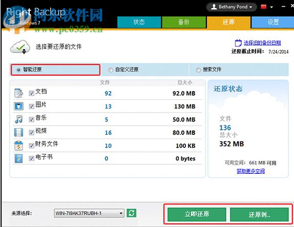Viewport: 294px width, 227px height.
Task: Click the e-book (电子书) icon
Action: tap(18, 158)
